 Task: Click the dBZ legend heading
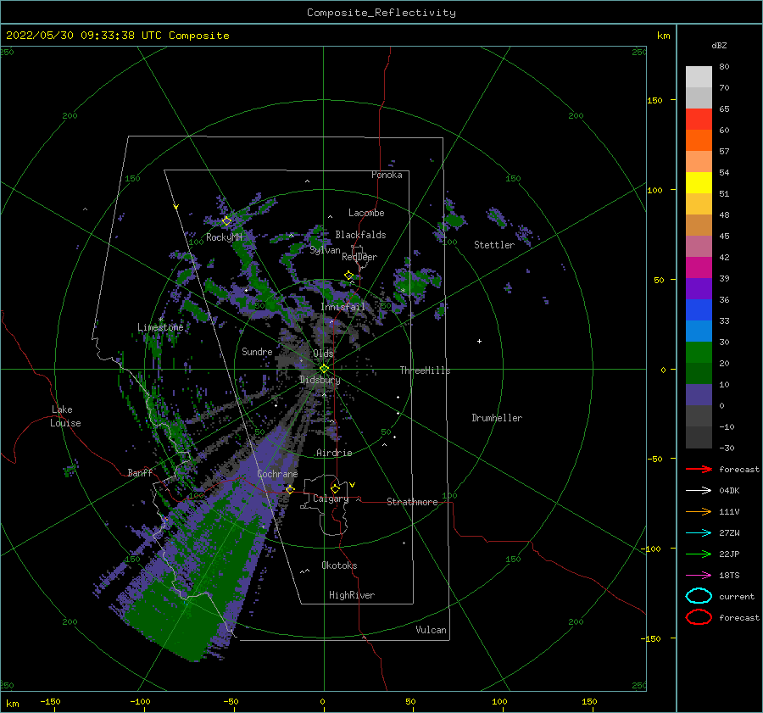pos(719,45)
